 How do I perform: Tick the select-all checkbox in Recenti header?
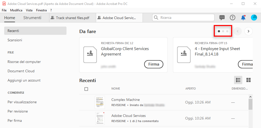click(86, 89)
